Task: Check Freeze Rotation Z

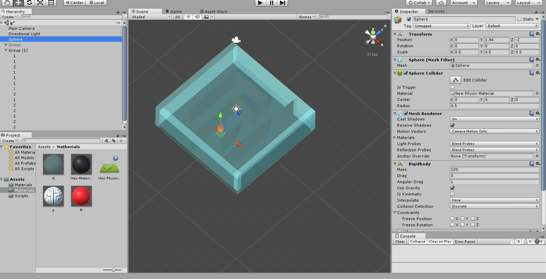Action: coord(473,225)
